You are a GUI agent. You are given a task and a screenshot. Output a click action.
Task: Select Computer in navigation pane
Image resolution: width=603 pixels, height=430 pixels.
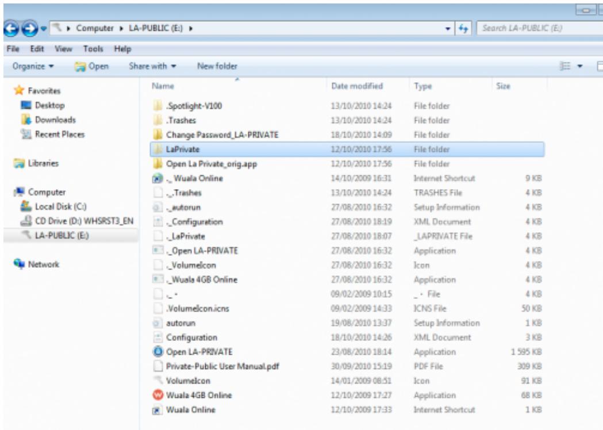(47, 192)
